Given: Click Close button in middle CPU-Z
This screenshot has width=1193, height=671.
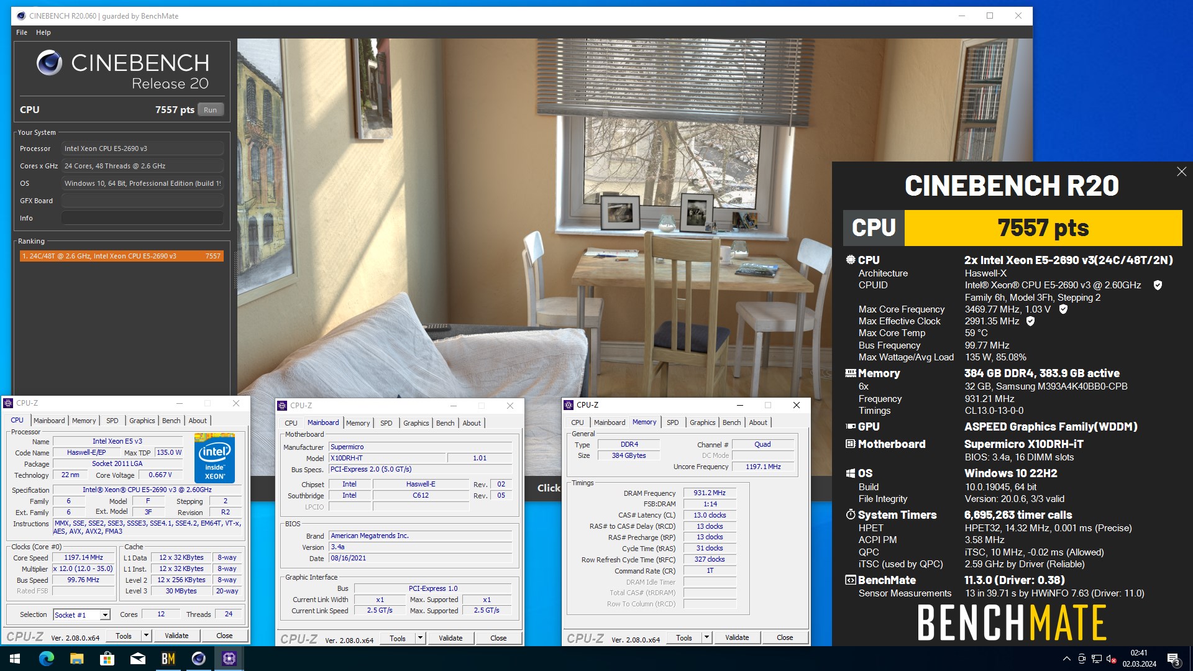Looking at the screenshot, I should click(498, 638).
